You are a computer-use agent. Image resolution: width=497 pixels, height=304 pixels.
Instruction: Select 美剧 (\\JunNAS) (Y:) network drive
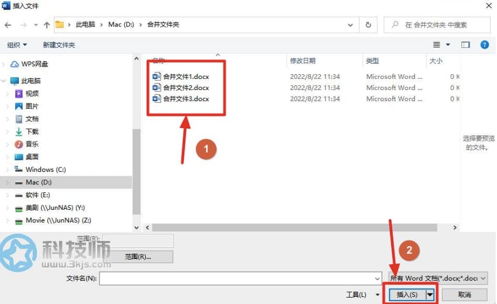coord(55,208)
